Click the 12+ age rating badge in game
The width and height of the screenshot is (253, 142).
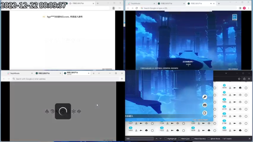(235, 17)
